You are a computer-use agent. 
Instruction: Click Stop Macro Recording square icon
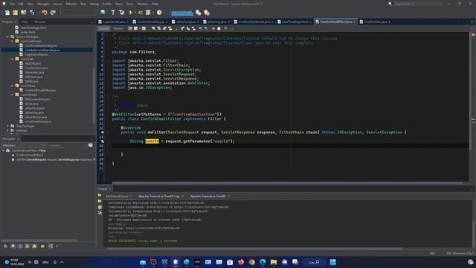tap(219, 28)
